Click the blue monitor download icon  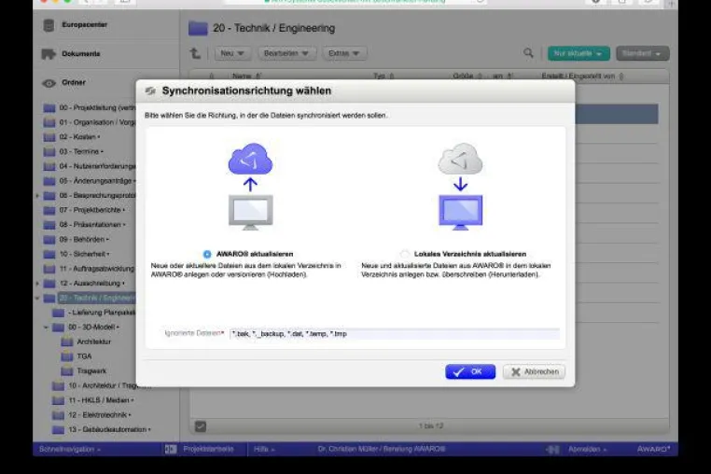(461, 213)
